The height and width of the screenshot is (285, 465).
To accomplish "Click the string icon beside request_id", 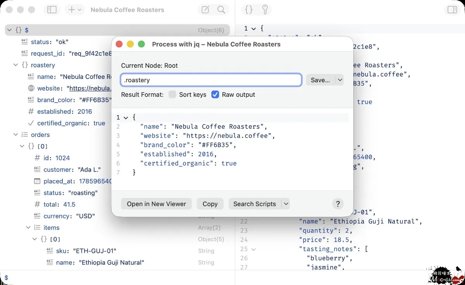I will point(25,53).
